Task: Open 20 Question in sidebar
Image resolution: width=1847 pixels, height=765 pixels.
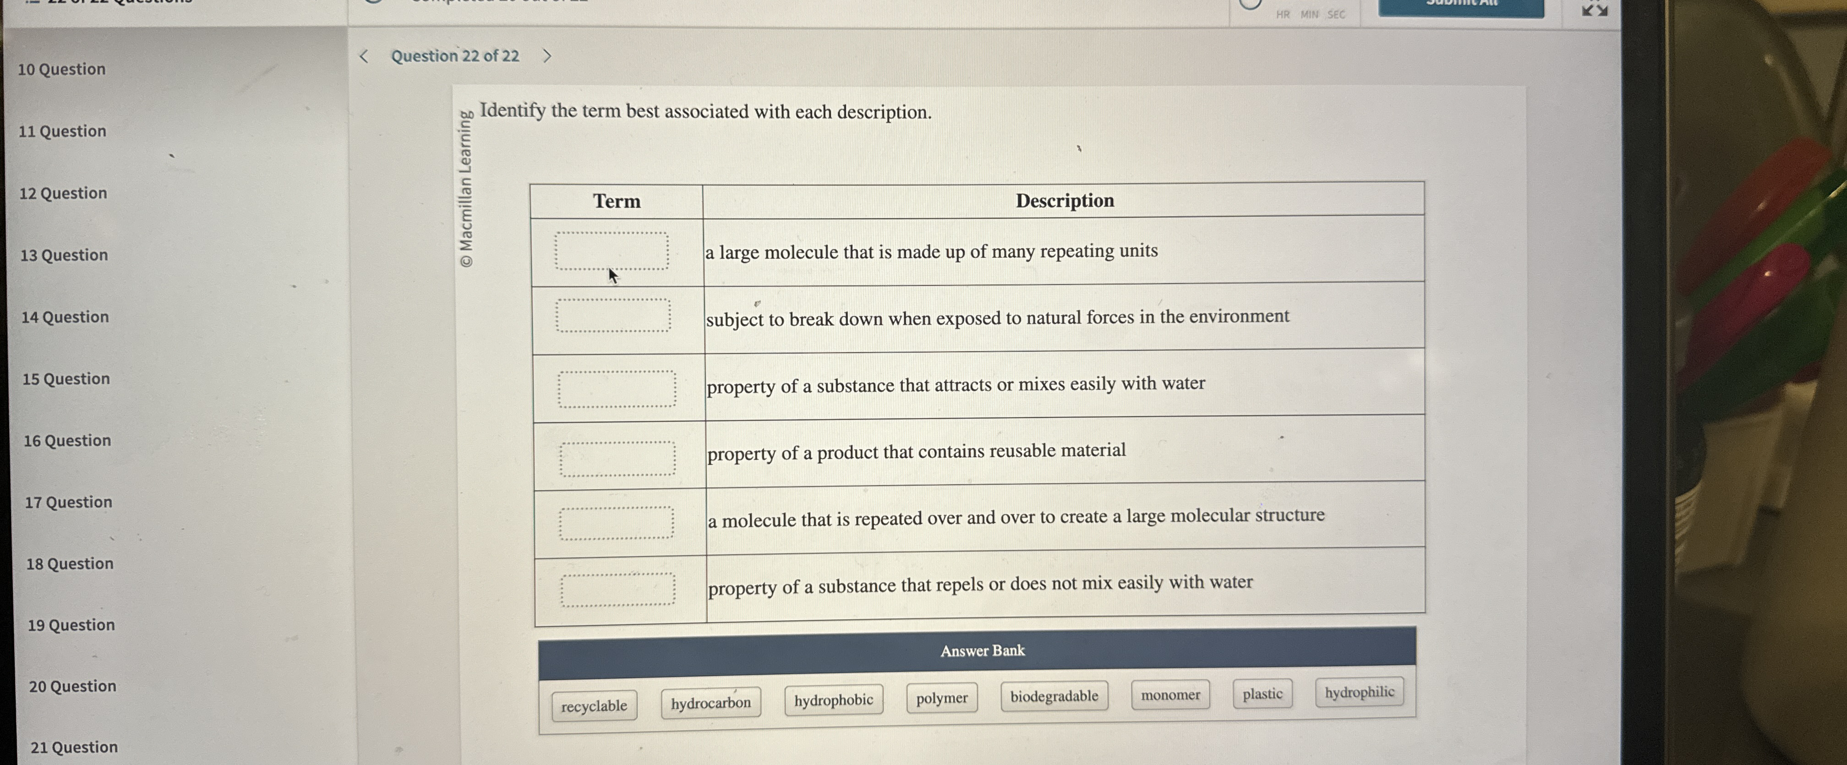Action: [x=72, y=686]
